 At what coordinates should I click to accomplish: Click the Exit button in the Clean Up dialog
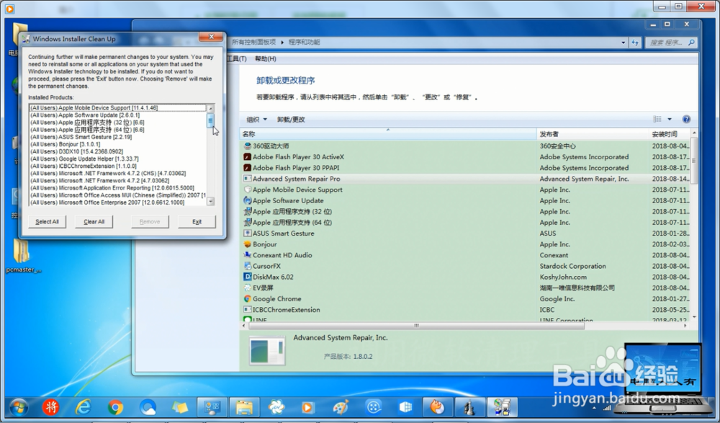point(197,222)
